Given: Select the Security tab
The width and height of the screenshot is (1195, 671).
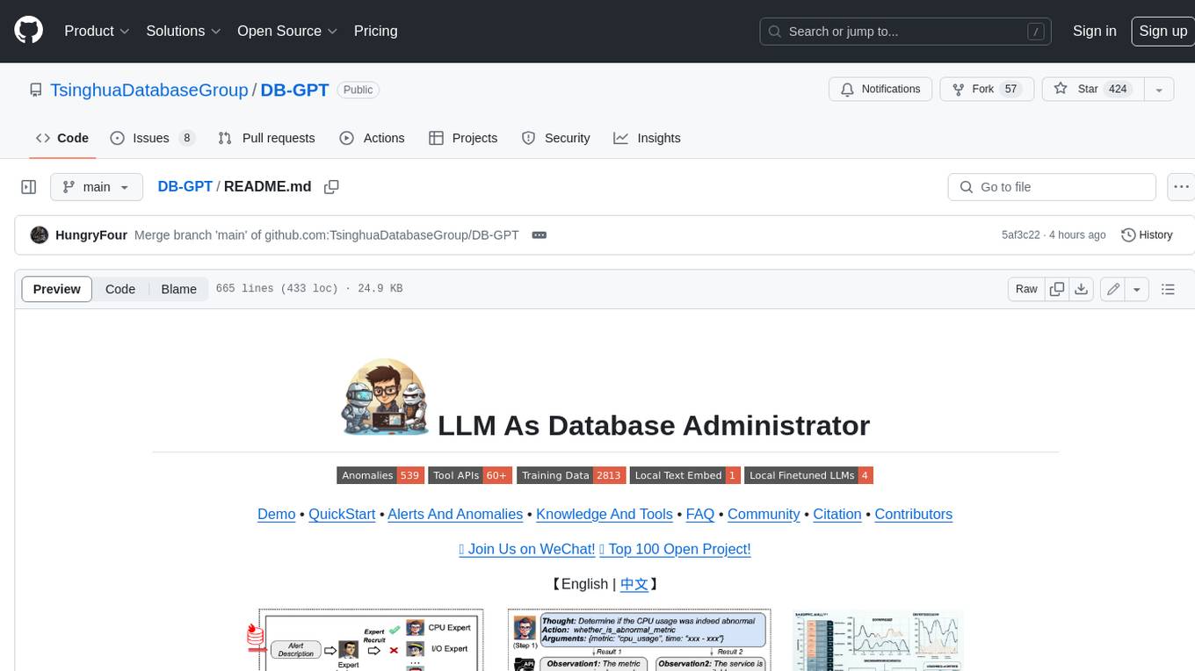Looking at the screenshot, I should pos(555,138).
